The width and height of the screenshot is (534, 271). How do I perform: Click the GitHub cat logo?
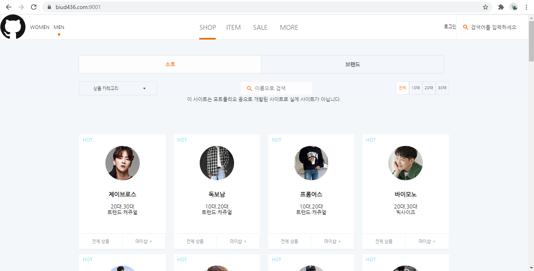pos(13,27)
